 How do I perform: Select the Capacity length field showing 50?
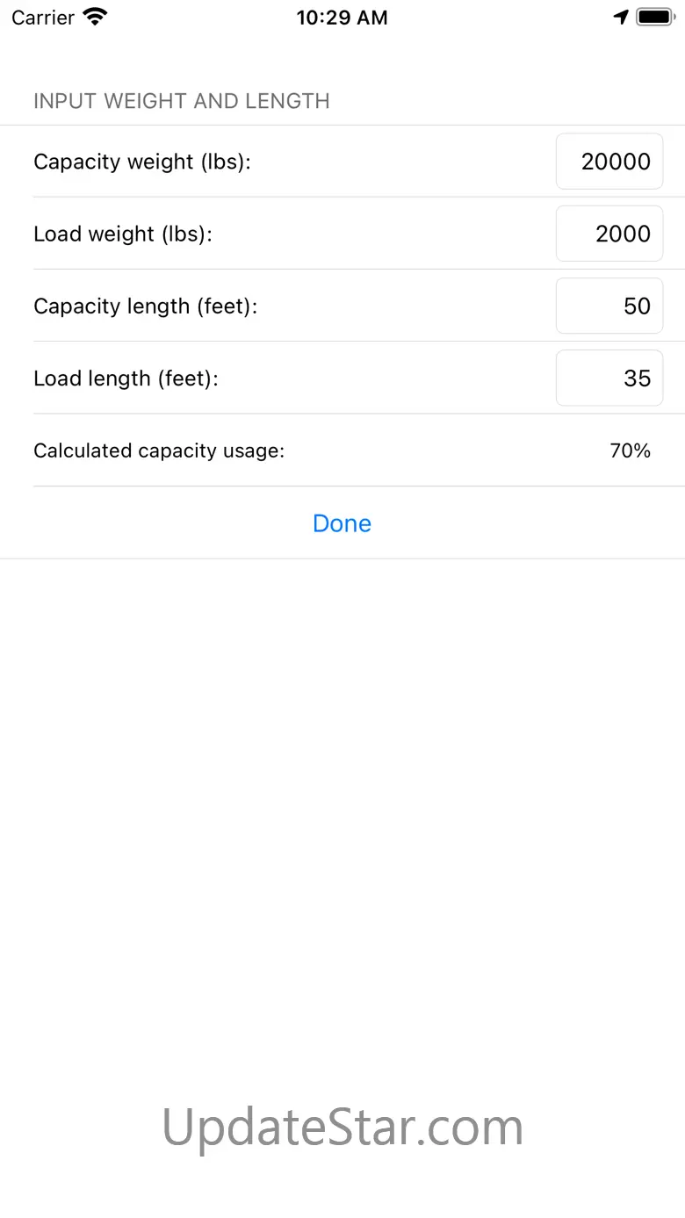click(x=609, y=306)
